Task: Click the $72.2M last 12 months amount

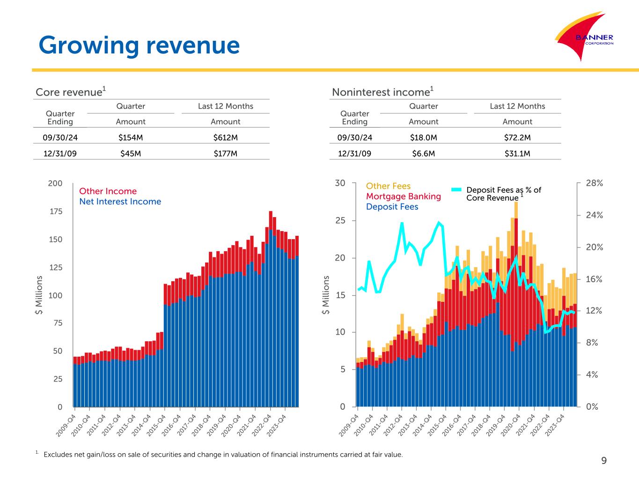Action: (517, 137)
